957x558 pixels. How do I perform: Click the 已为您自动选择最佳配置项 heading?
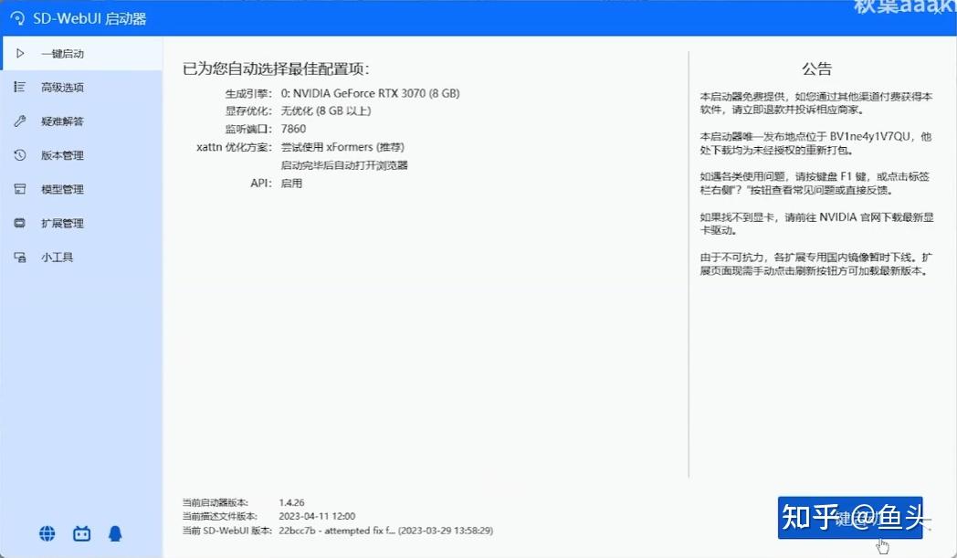point(276,68)
